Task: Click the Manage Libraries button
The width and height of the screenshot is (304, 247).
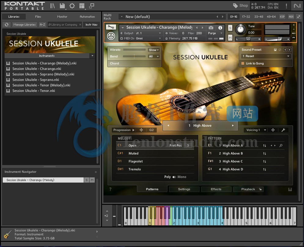Action: [x=25, y=25]
